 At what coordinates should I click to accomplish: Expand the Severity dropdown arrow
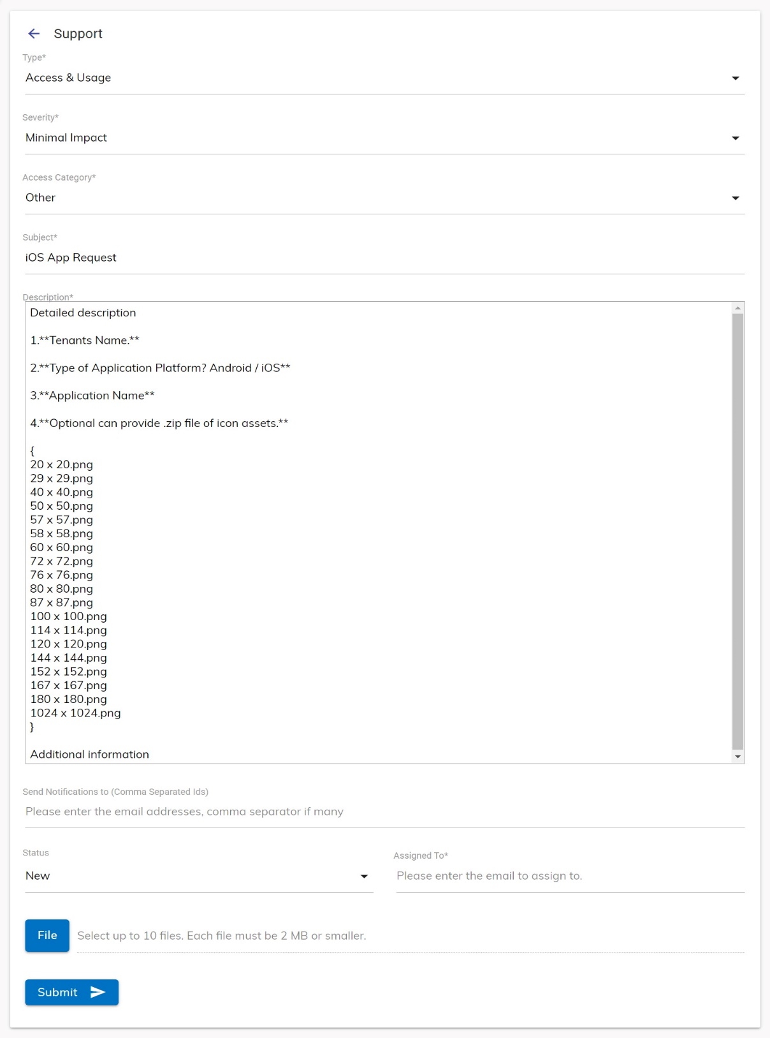735,138
